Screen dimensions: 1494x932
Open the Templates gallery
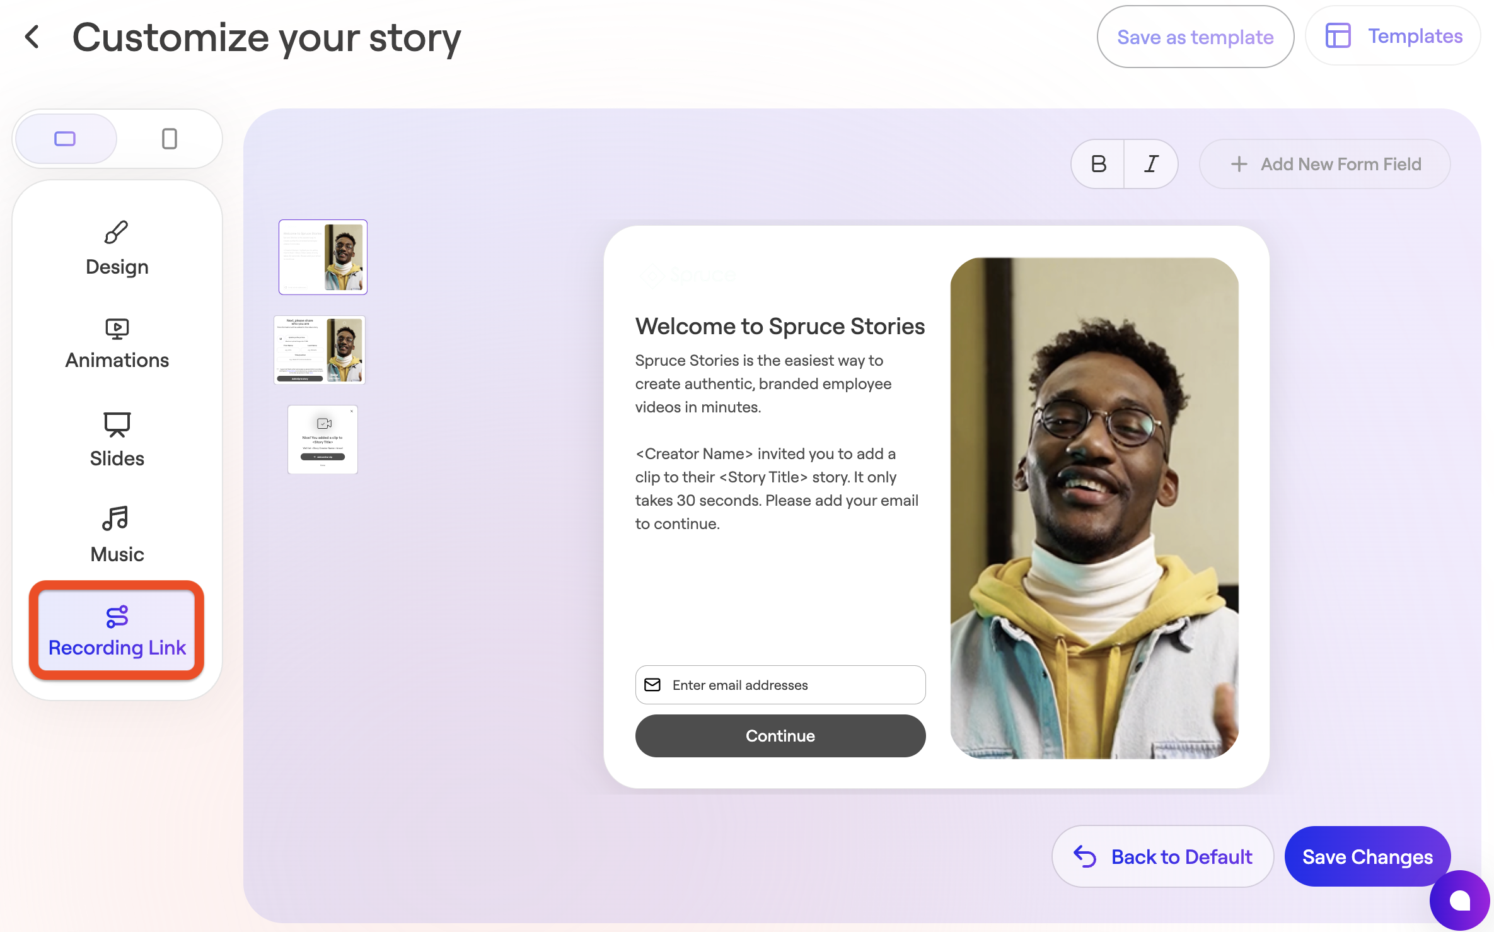point(1393,36)
